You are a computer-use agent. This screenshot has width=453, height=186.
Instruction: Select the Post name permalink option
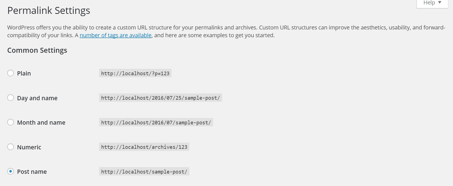pyautogui.click(x=11, y=171)
